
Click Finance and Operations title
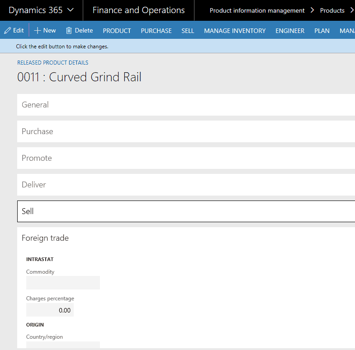click(x=138, y=10)
